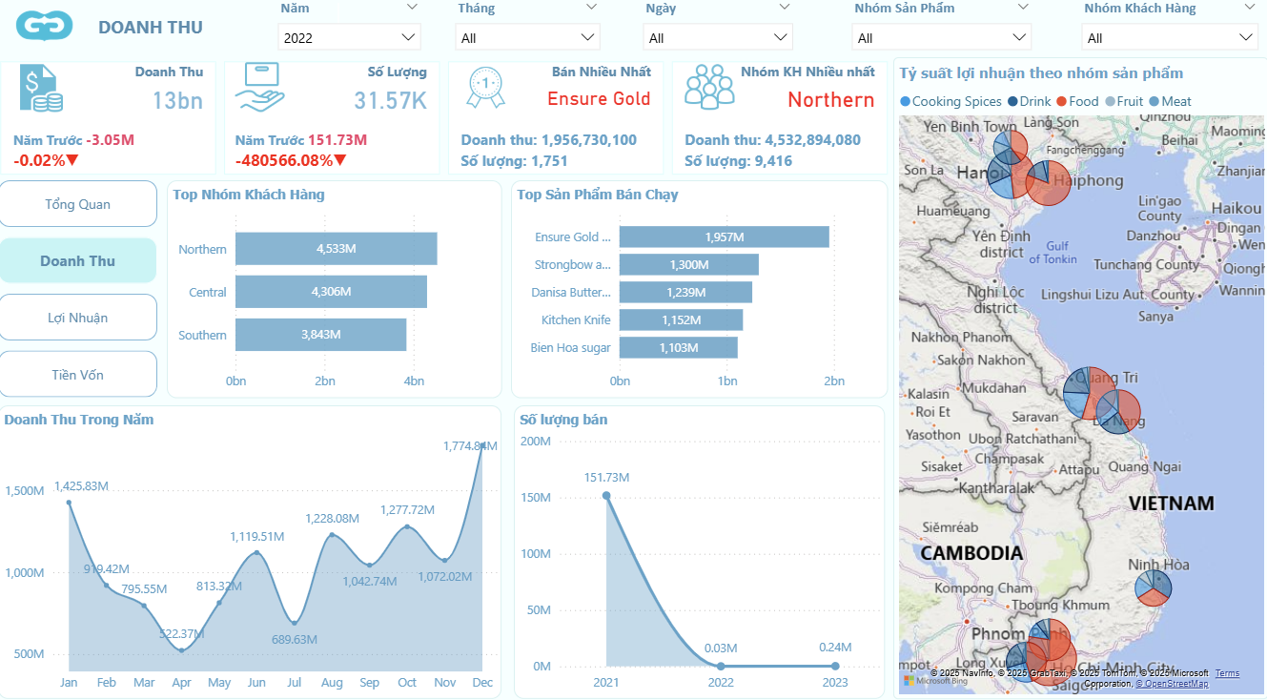
Task: Collapse the Năm slicer header chevron
Action: click(x=412, y=8)
